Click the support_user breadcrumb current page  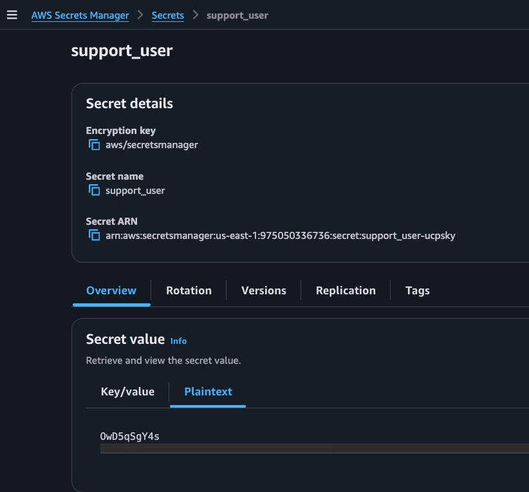[237, 15]
